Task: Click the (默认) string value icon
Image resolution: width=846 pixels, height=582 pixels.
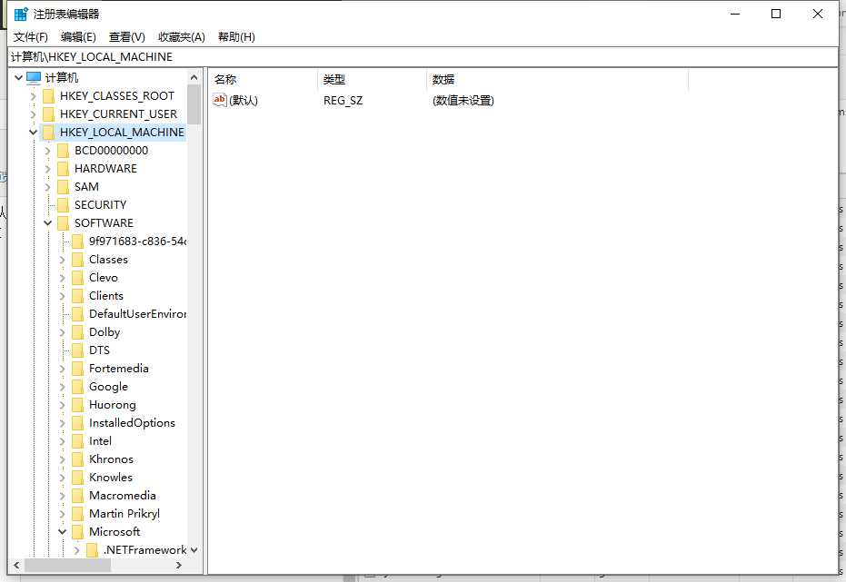Action: click(x=218, y=100)
